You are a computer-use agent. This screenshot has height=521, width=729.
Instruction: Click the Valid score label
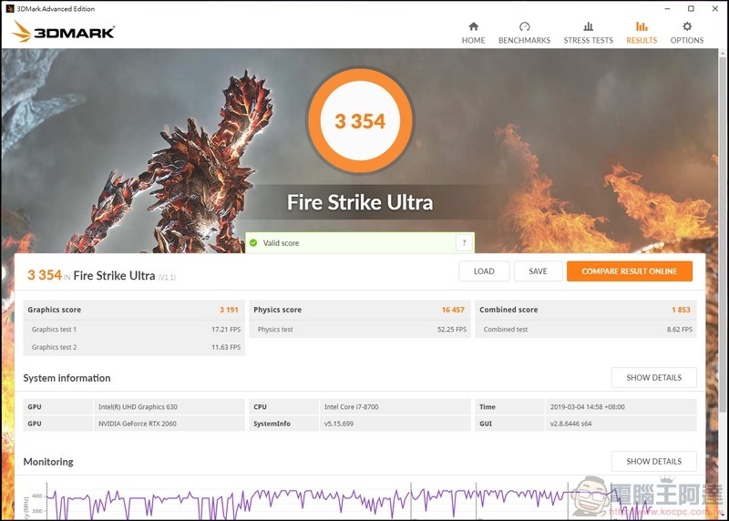(281, 243)
